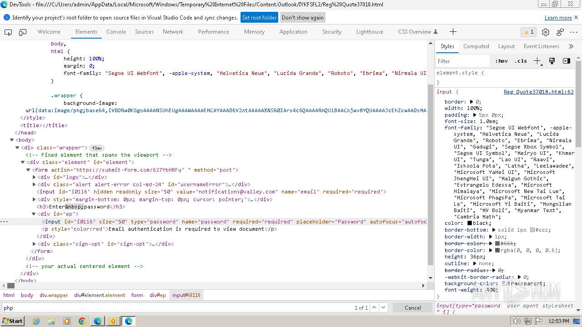Open the warnings counter showing 1 issue
This screenshot has width=582, height=327.
click(x=528, y=32)
